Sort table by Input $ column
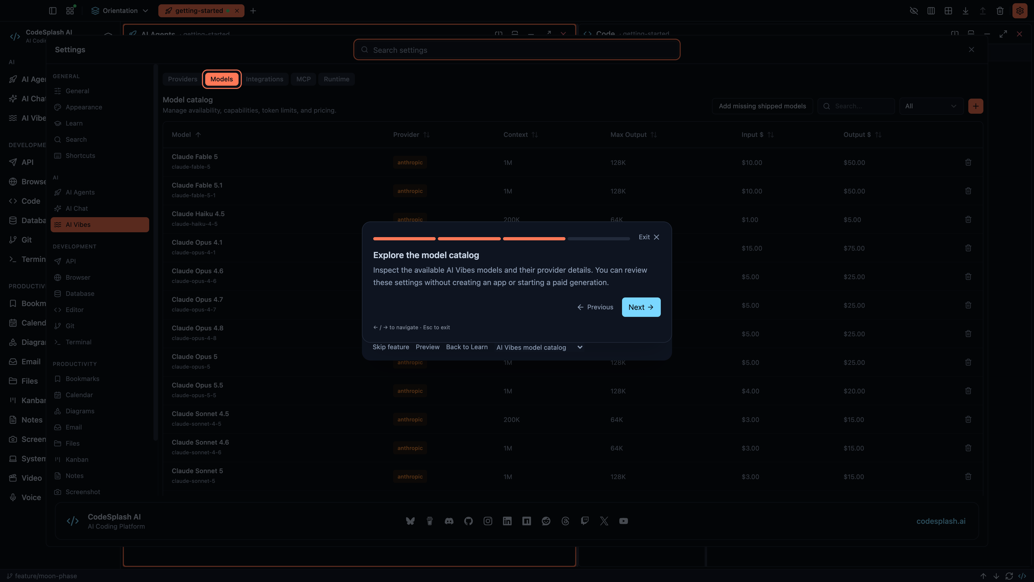The width and height of the screenshot is (1034, 582). tap(757, 134)
